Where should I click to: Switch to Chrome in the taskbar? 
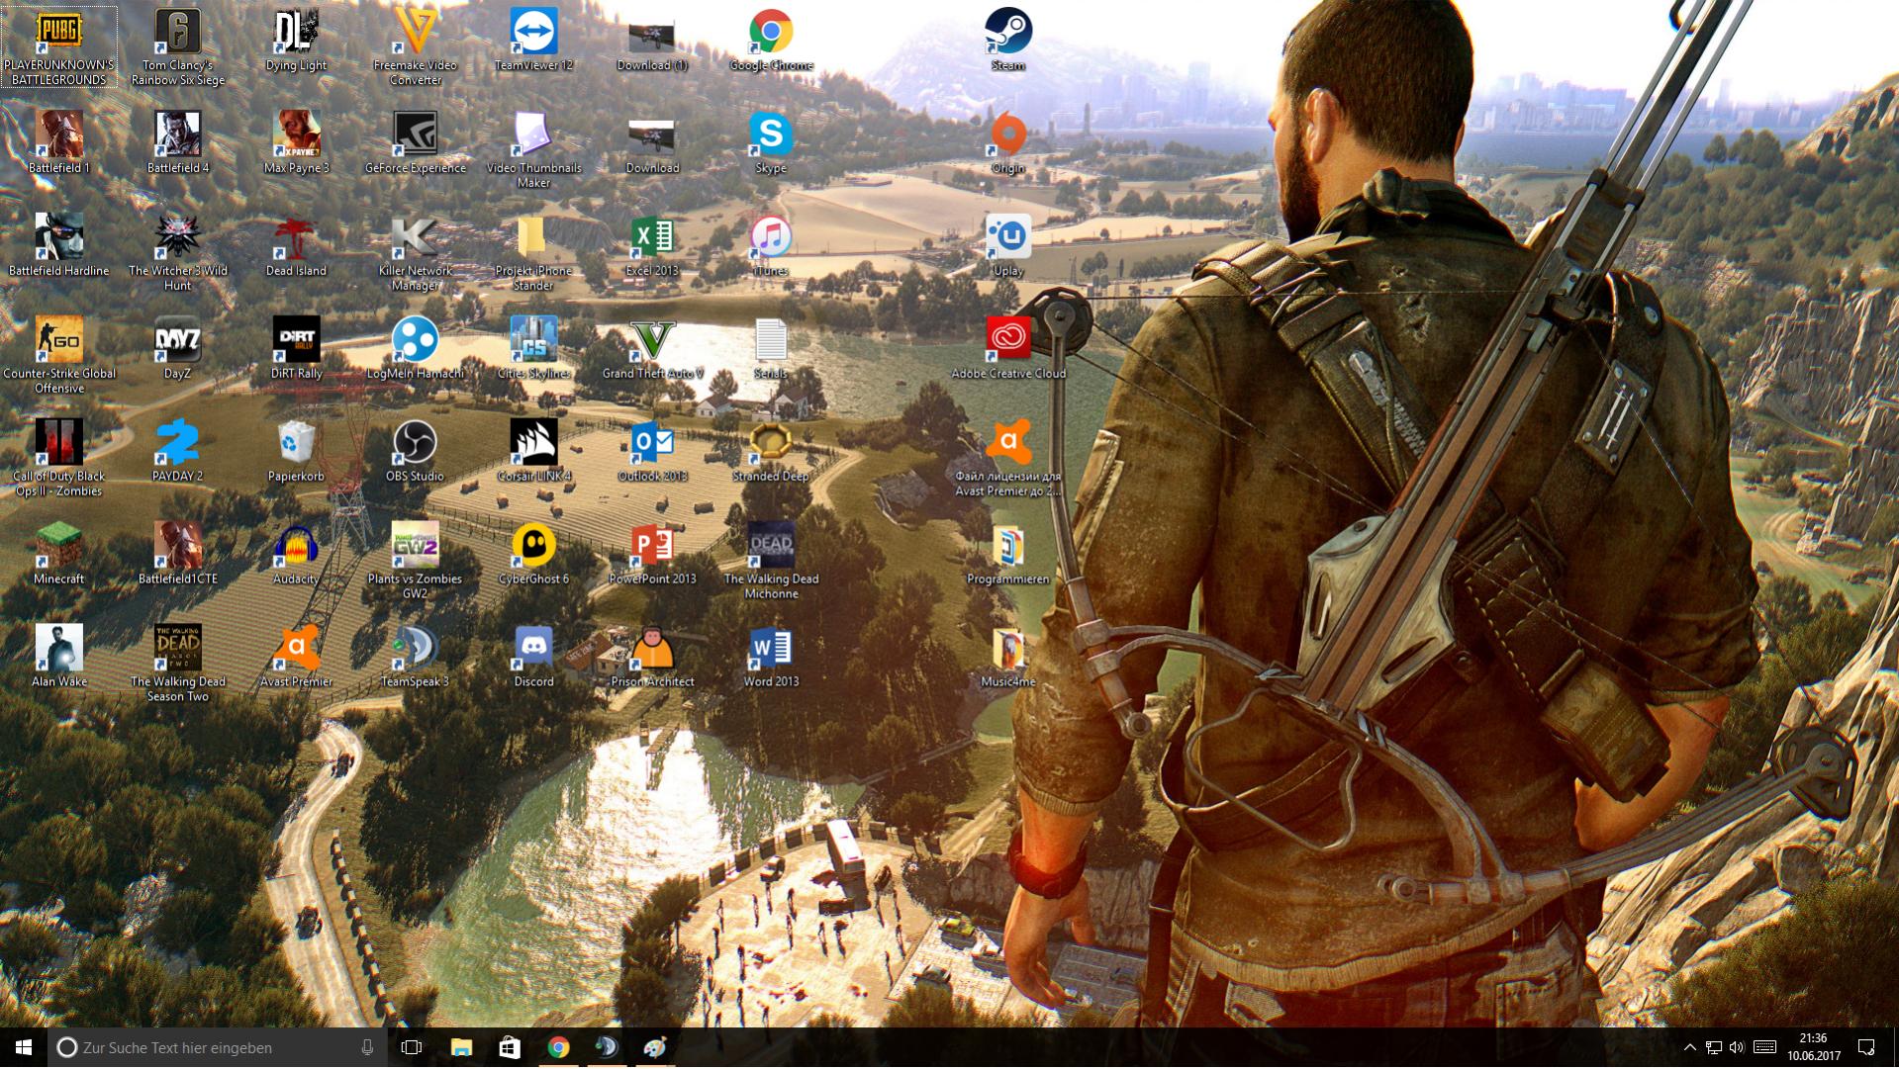coord(558,1048)
